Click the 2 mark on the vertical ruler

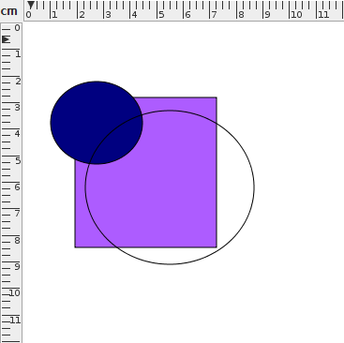pyautogui.click(x=18, y=82)
